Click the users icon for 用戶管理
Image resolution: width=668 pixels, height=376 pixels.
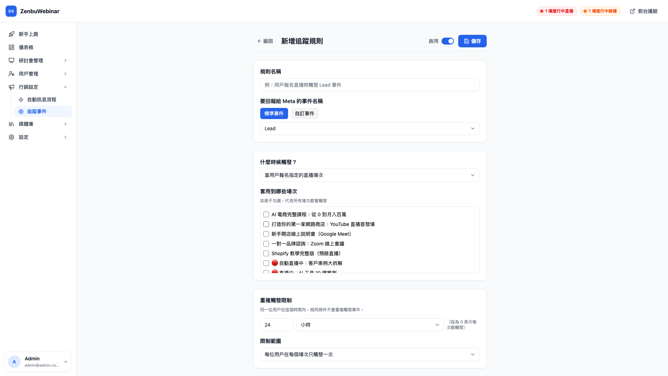pos(11,74)
